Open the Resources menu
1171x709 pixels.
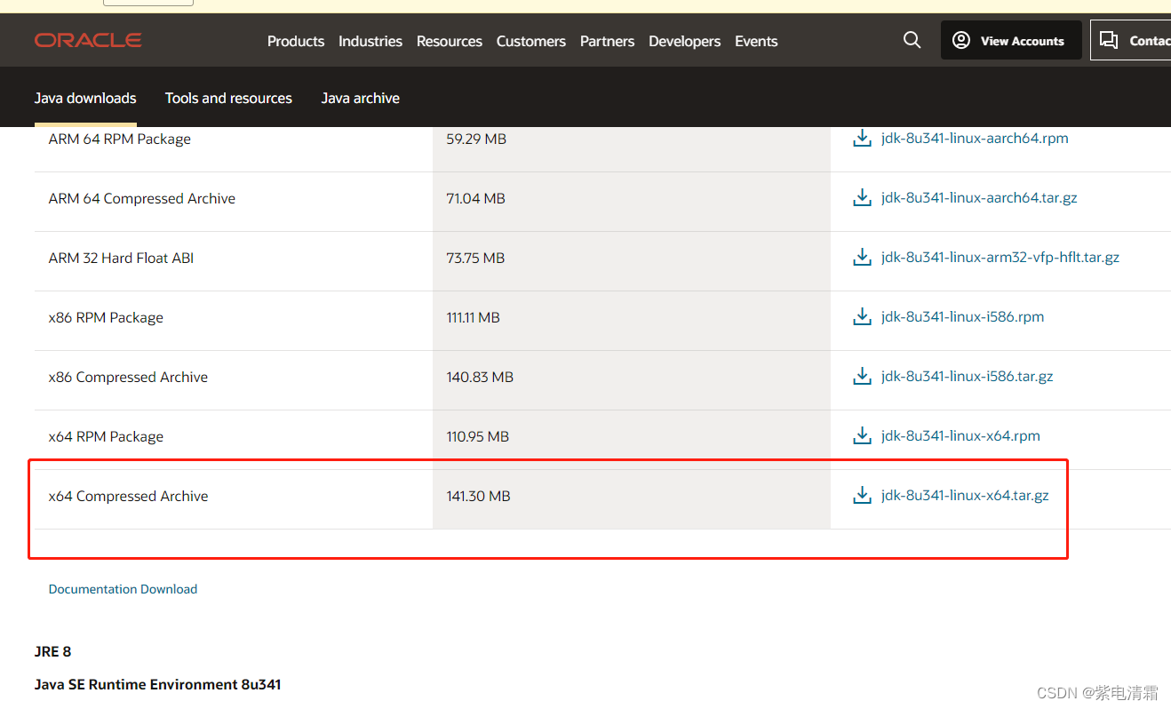[450, 41]
